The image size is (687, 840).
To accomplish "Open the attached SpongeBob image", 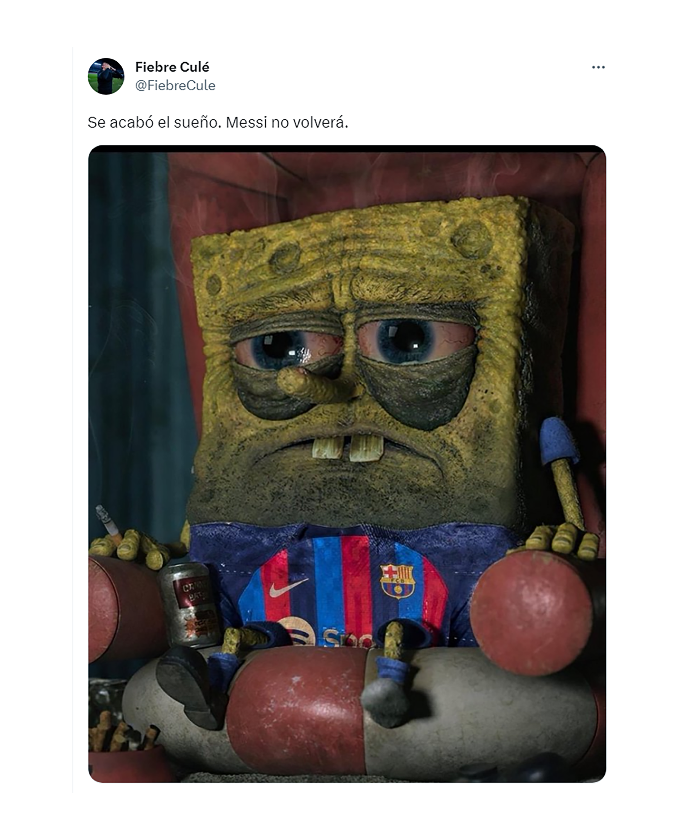I will click(x=347, y=464).
